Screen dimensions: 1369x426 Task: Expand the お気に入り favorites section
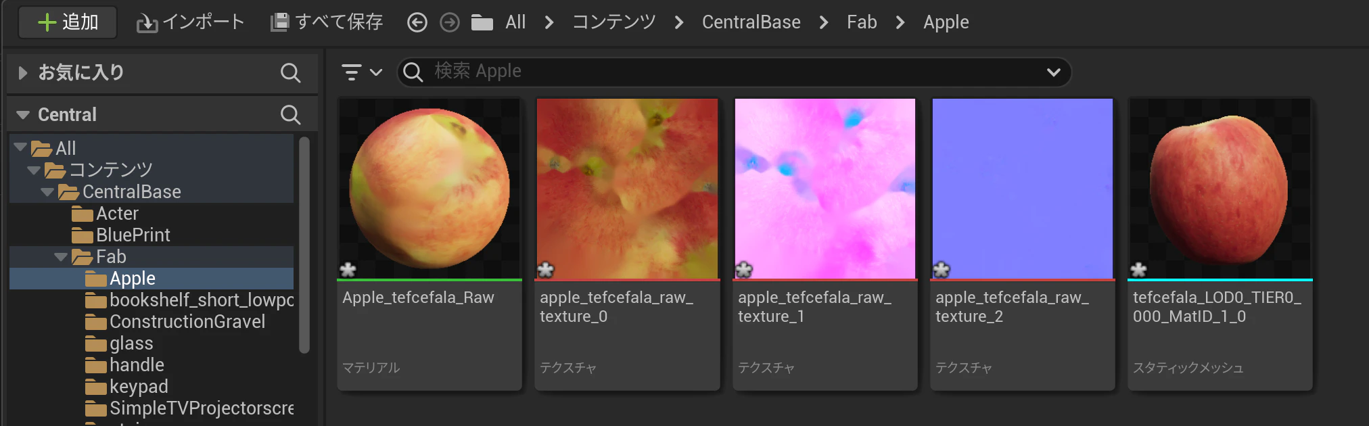(x=23, y=73)
